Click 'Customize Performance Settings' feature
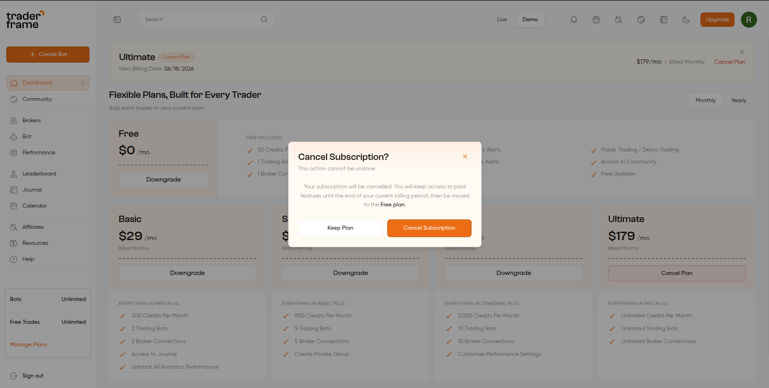 tap(500, 354)
